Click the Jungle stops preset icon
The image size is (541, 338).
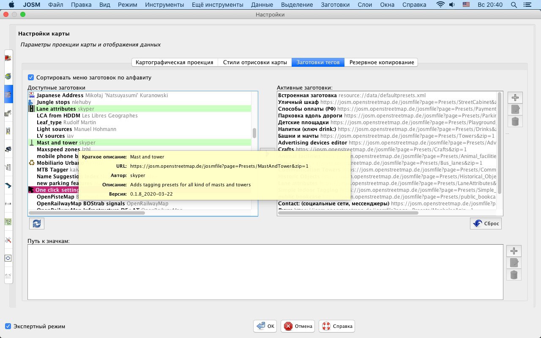[x=32, y=102]
